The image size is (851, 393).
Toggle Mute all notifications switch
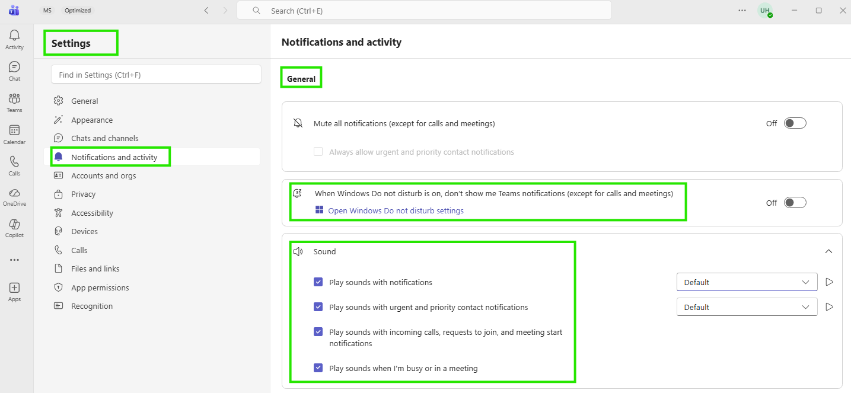pos(795,123)
